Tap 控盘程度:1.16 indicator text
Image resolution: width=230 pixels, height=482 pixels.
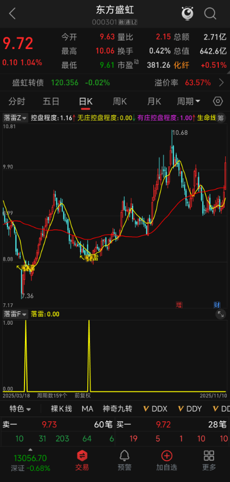pos(51,118)
